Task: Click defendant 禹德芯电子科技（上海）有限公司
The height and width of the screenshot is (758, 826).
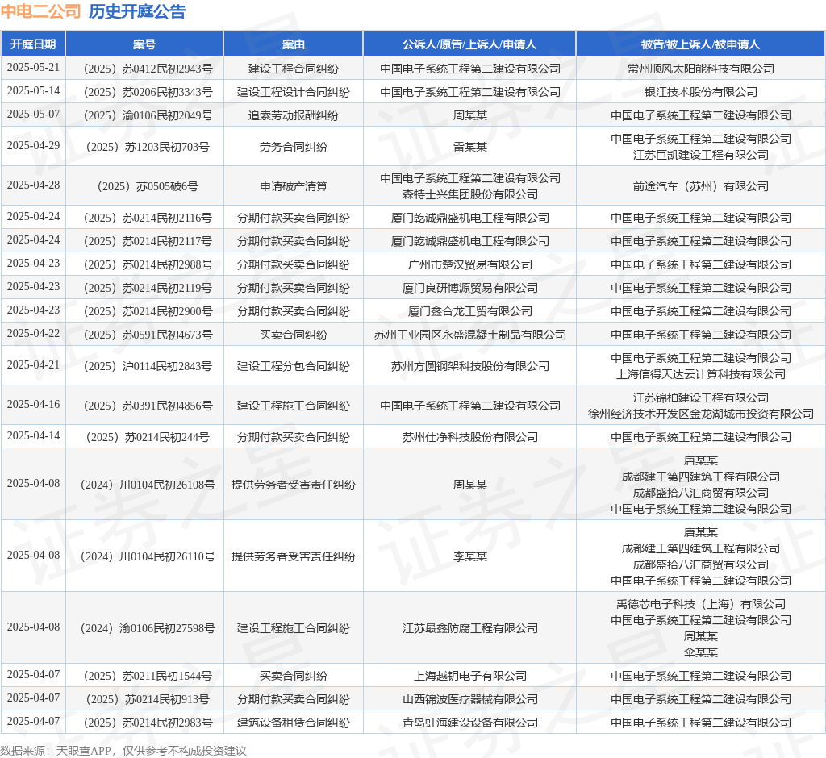Action: 701,604
